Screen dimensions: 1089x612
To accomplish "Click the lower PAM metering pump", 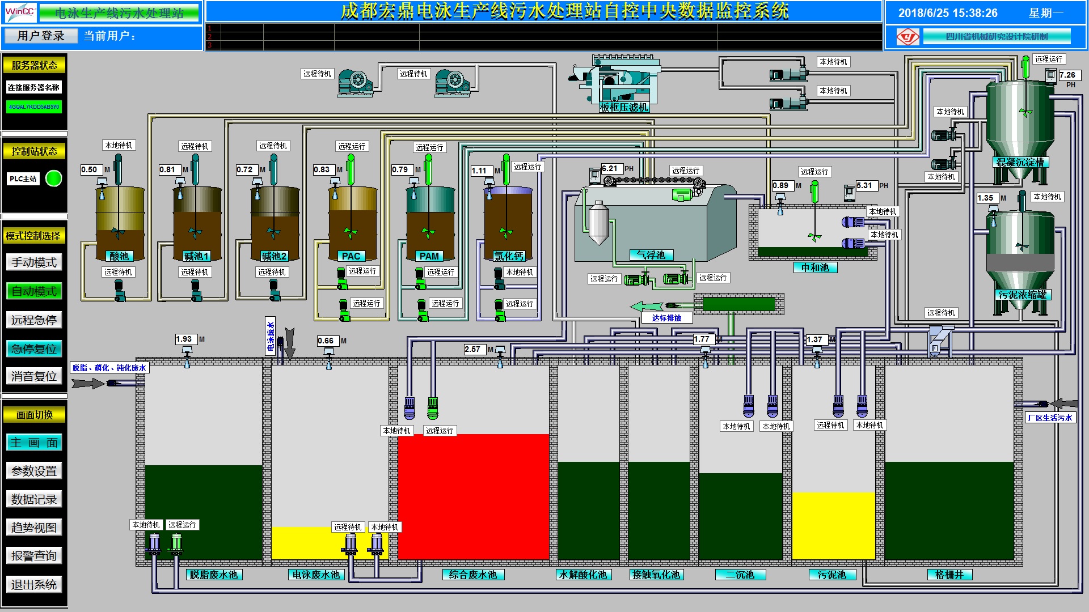I will (422, 311).
